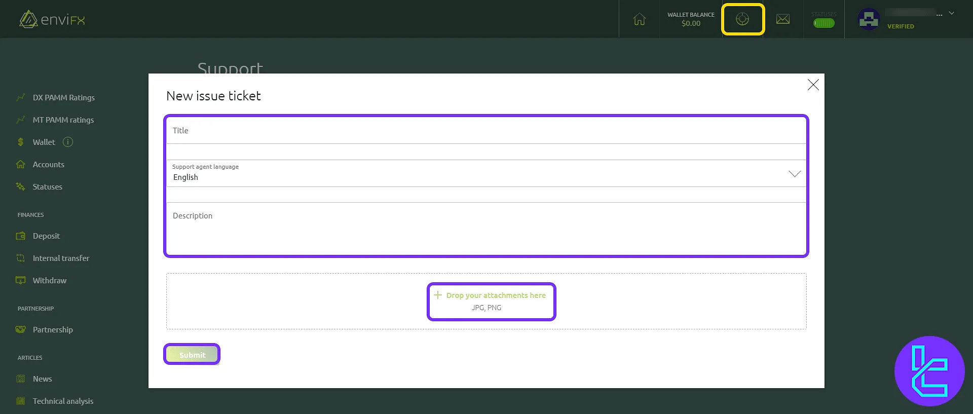
Task: Click the Technical analysis icon
Action: coord(20,401)
